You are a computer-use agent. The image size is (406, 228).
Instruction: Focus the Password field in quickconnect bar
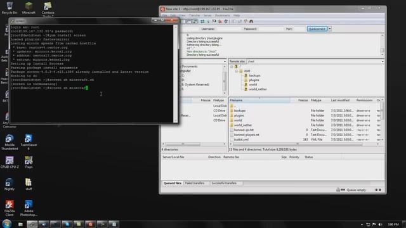tap(271, 29)
